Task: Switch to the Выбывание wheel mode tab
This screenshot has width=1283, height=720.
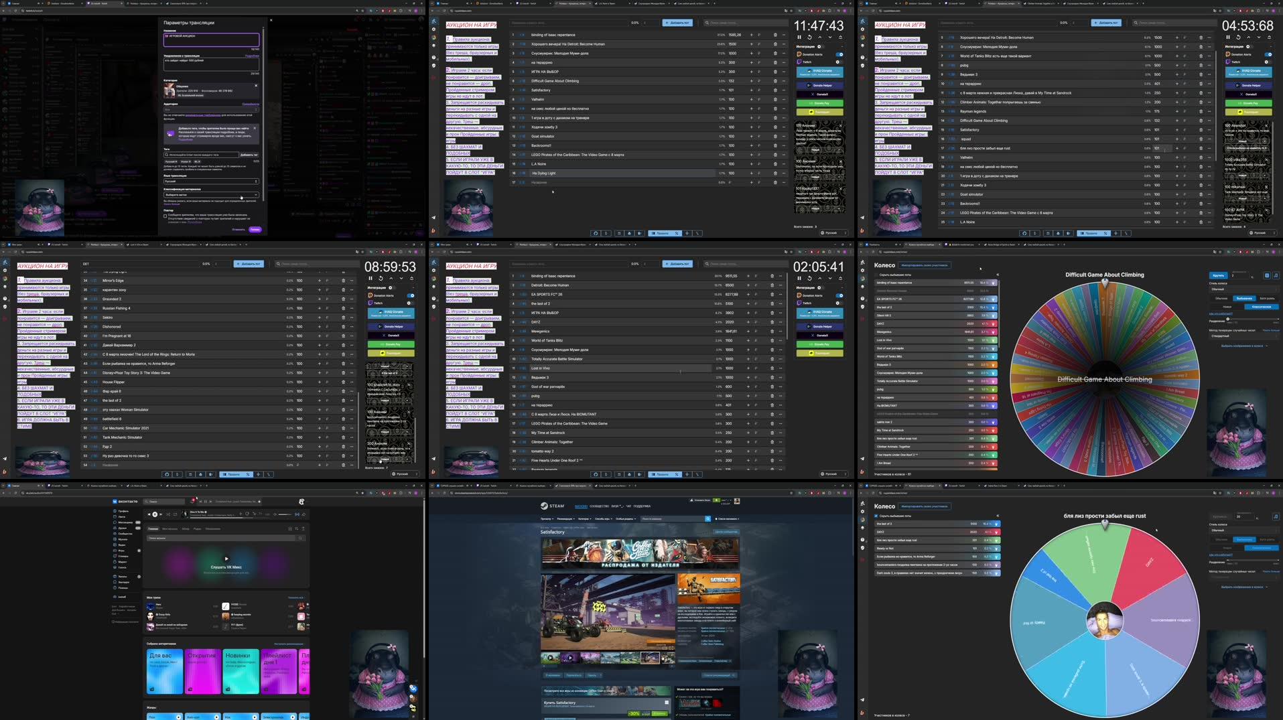Action: tap(1244, 299)
